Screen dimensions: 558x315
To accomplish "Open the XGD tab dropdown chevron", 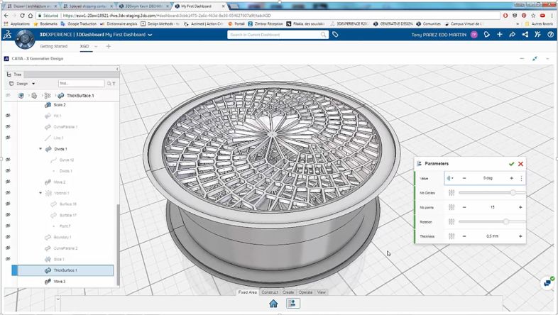I will pyautogui.click(x=96, y=46).
